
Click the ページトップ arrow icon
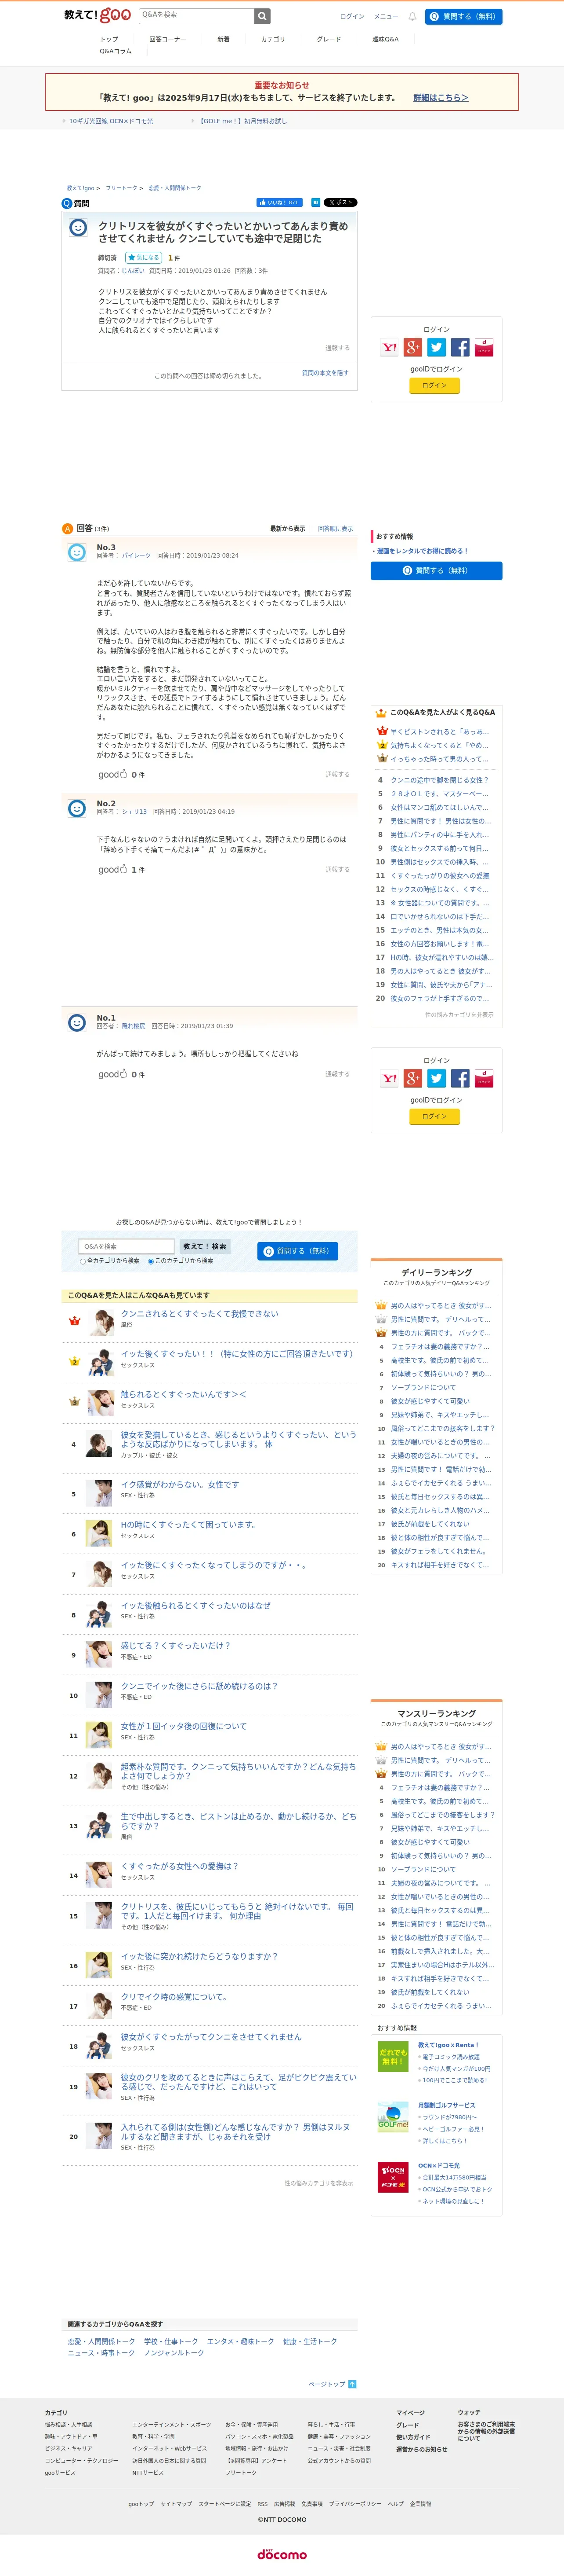(x=352, y=2384)
